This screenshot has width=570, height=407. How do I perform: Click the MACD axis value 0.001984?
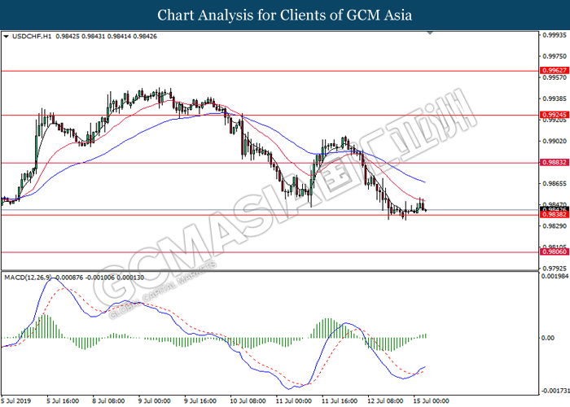[555, 276]
